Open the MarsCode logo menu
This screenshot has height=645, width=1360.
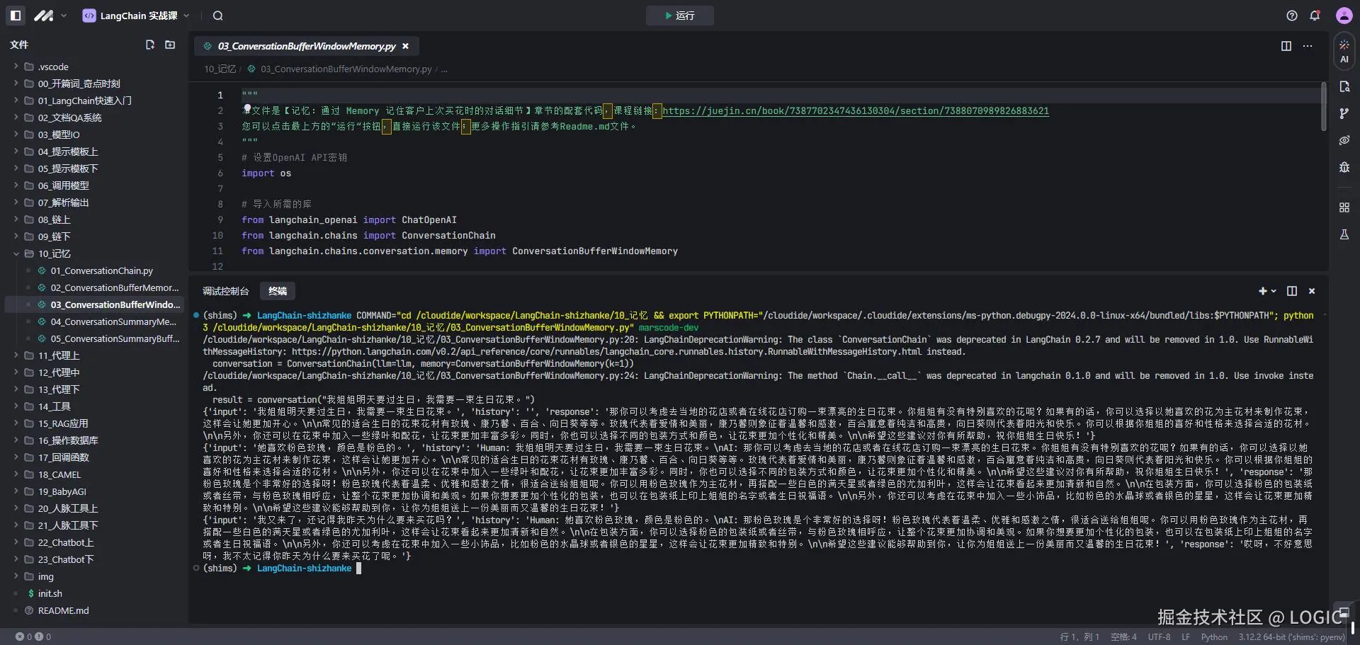coord(50,16)
